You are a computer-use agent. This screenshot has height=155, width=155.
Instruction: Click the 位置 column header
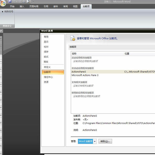click(127, 53)
